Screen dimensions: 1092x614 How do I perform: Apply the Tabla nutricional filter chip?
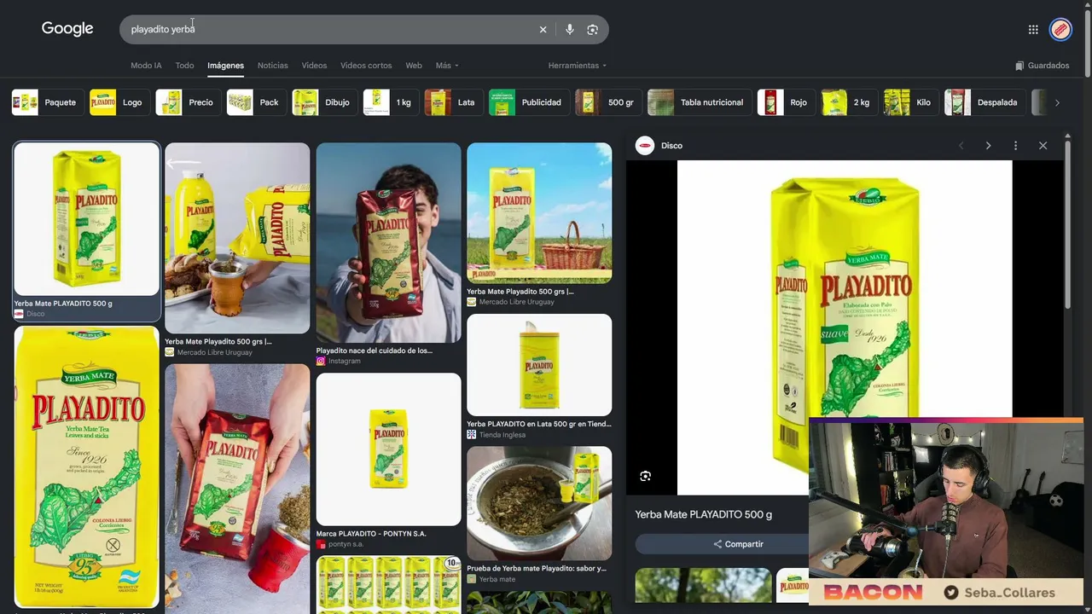tap(700, 102)
